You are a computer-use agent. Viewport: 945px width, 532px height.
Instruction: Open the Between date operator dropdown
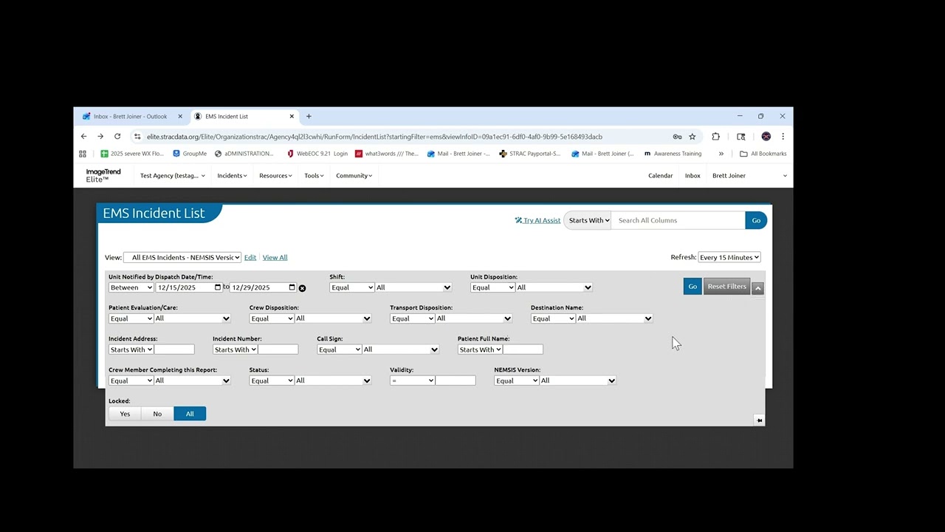(131, 287)
